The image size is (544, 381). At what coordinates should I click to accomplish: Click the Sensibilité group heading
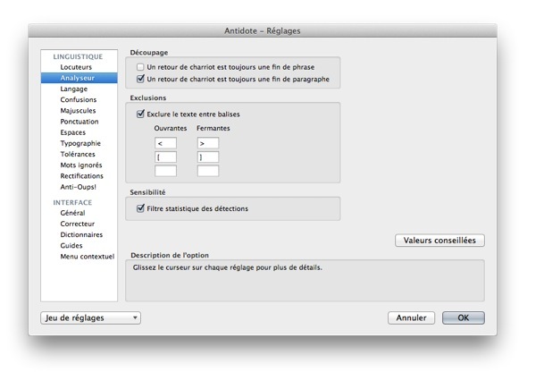tap(147, 192)
